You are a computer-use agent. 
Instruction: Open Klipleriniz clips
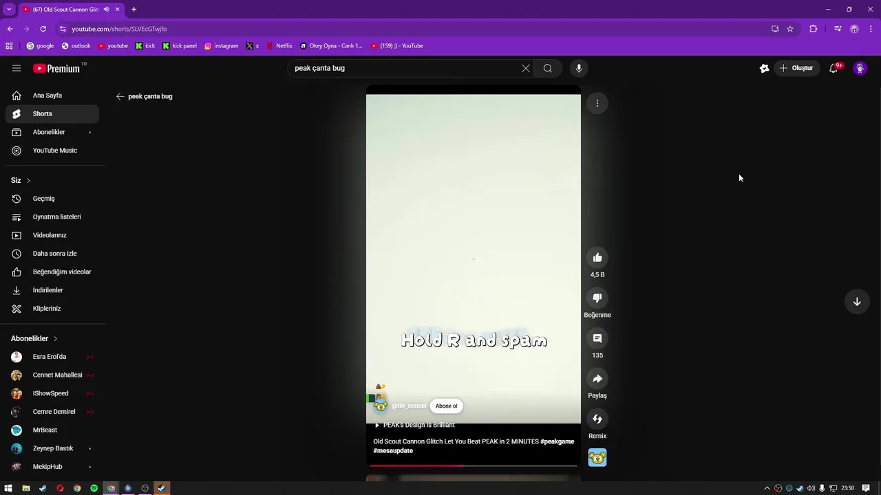click(x=52, y=309)
